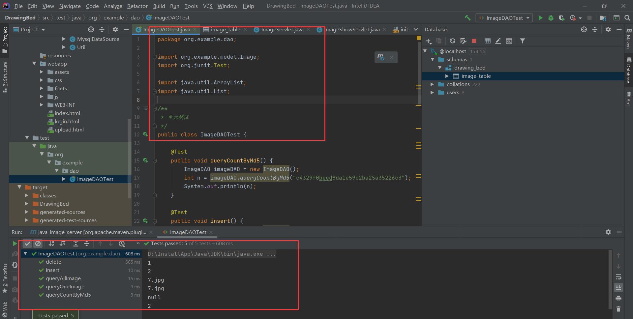Open Database panel settings gear
Image resolution: width=633 pixels, height=319 pixels.
tap(608, 29)
